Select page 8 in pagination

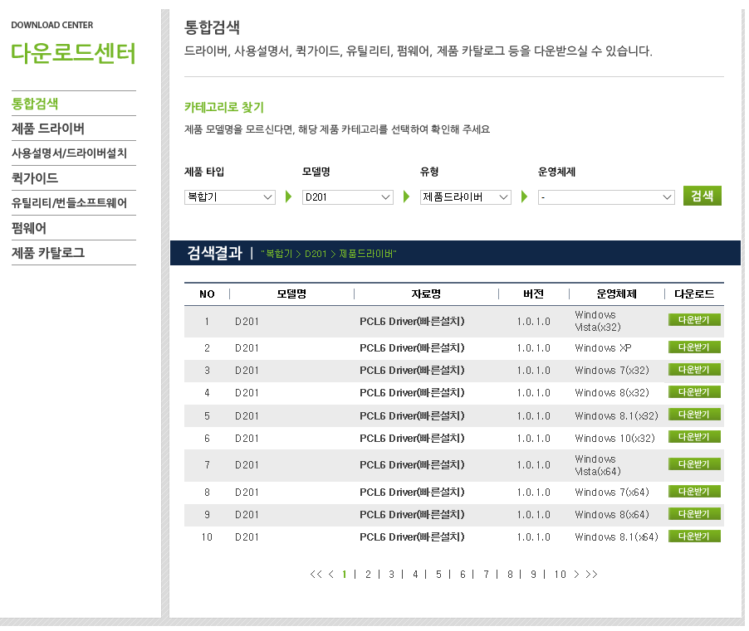pyautogui.click(x=510, y=575)
